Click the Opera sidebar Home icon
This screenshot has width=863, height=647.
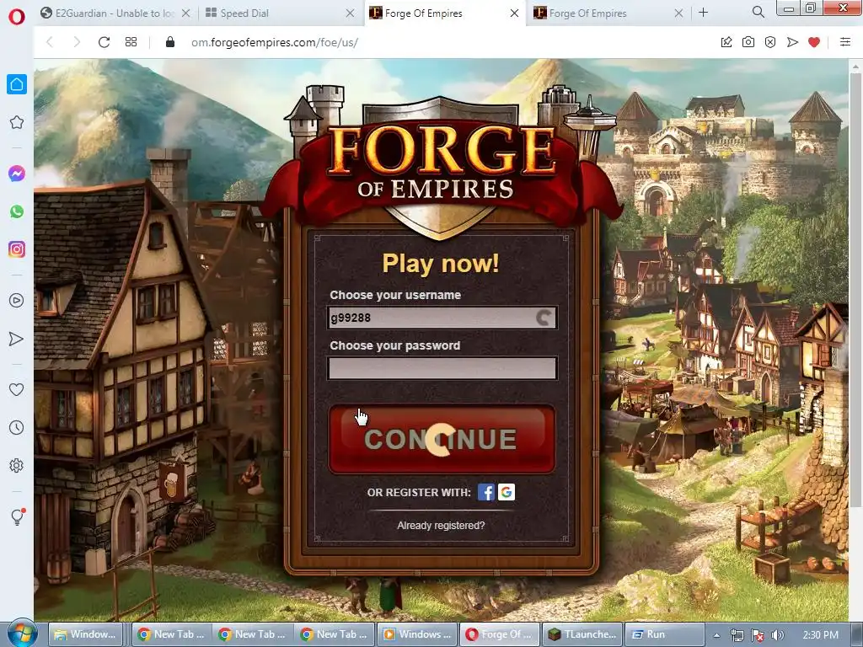[x=17, y=84]
